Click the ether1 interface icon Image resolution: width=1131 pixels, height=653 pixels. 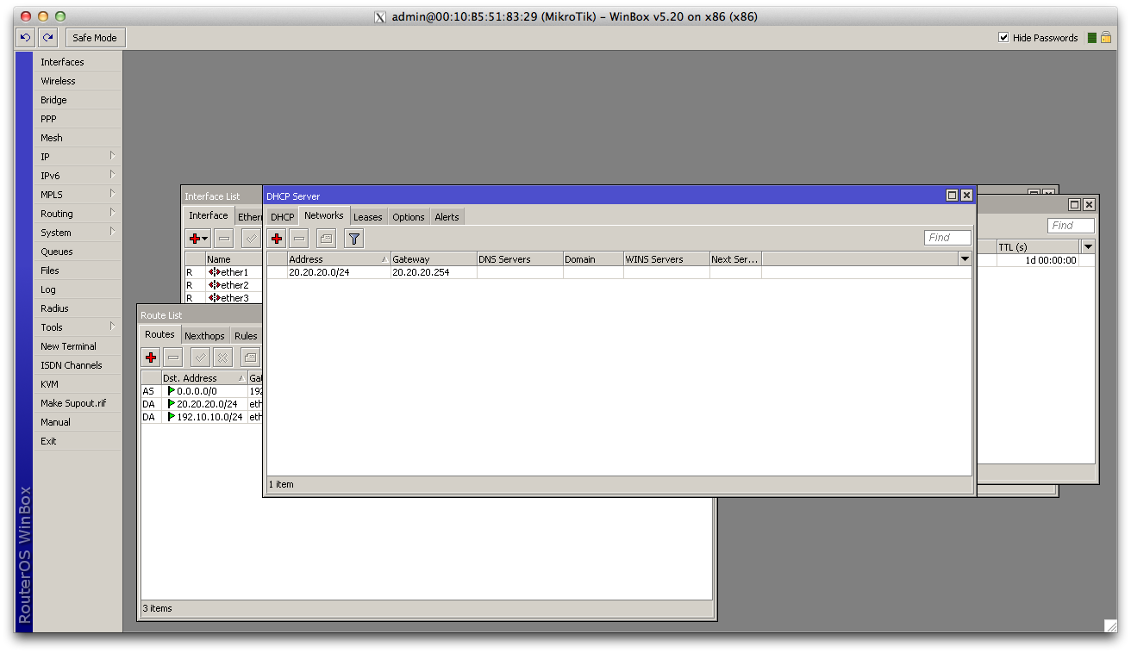214,272
